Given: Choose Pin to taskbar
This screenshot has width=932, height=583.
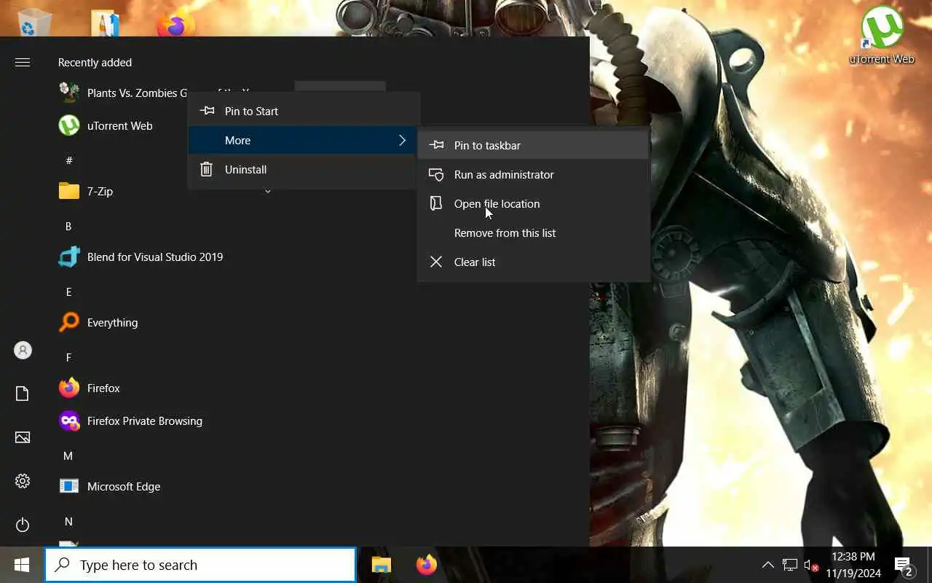Looking at the screenshot, I should tap(533, 145).
